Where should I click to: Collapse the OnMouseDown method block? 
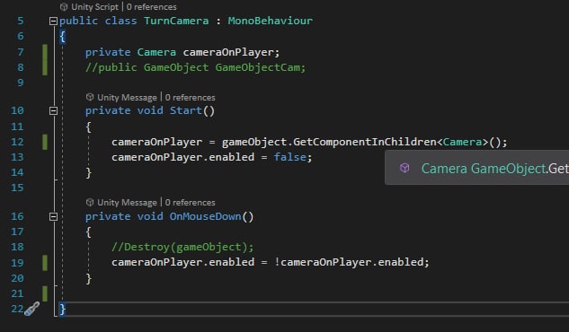53,216
